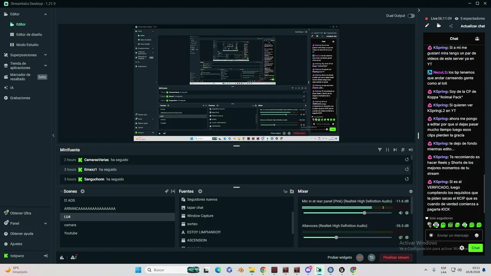This screenshot has height=276, width=491.
Task: Open Blender from the taskbar
Action: 241,270
